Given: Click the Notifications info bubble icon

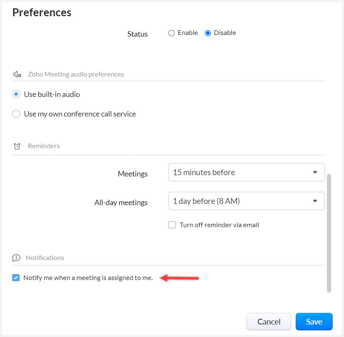Looking at the screenshot, I should coord(16,258).
